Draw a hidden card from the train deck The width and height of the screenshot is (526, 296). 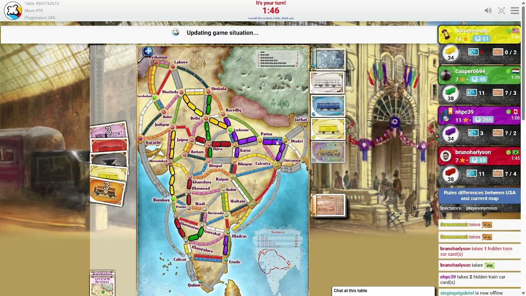329,59
